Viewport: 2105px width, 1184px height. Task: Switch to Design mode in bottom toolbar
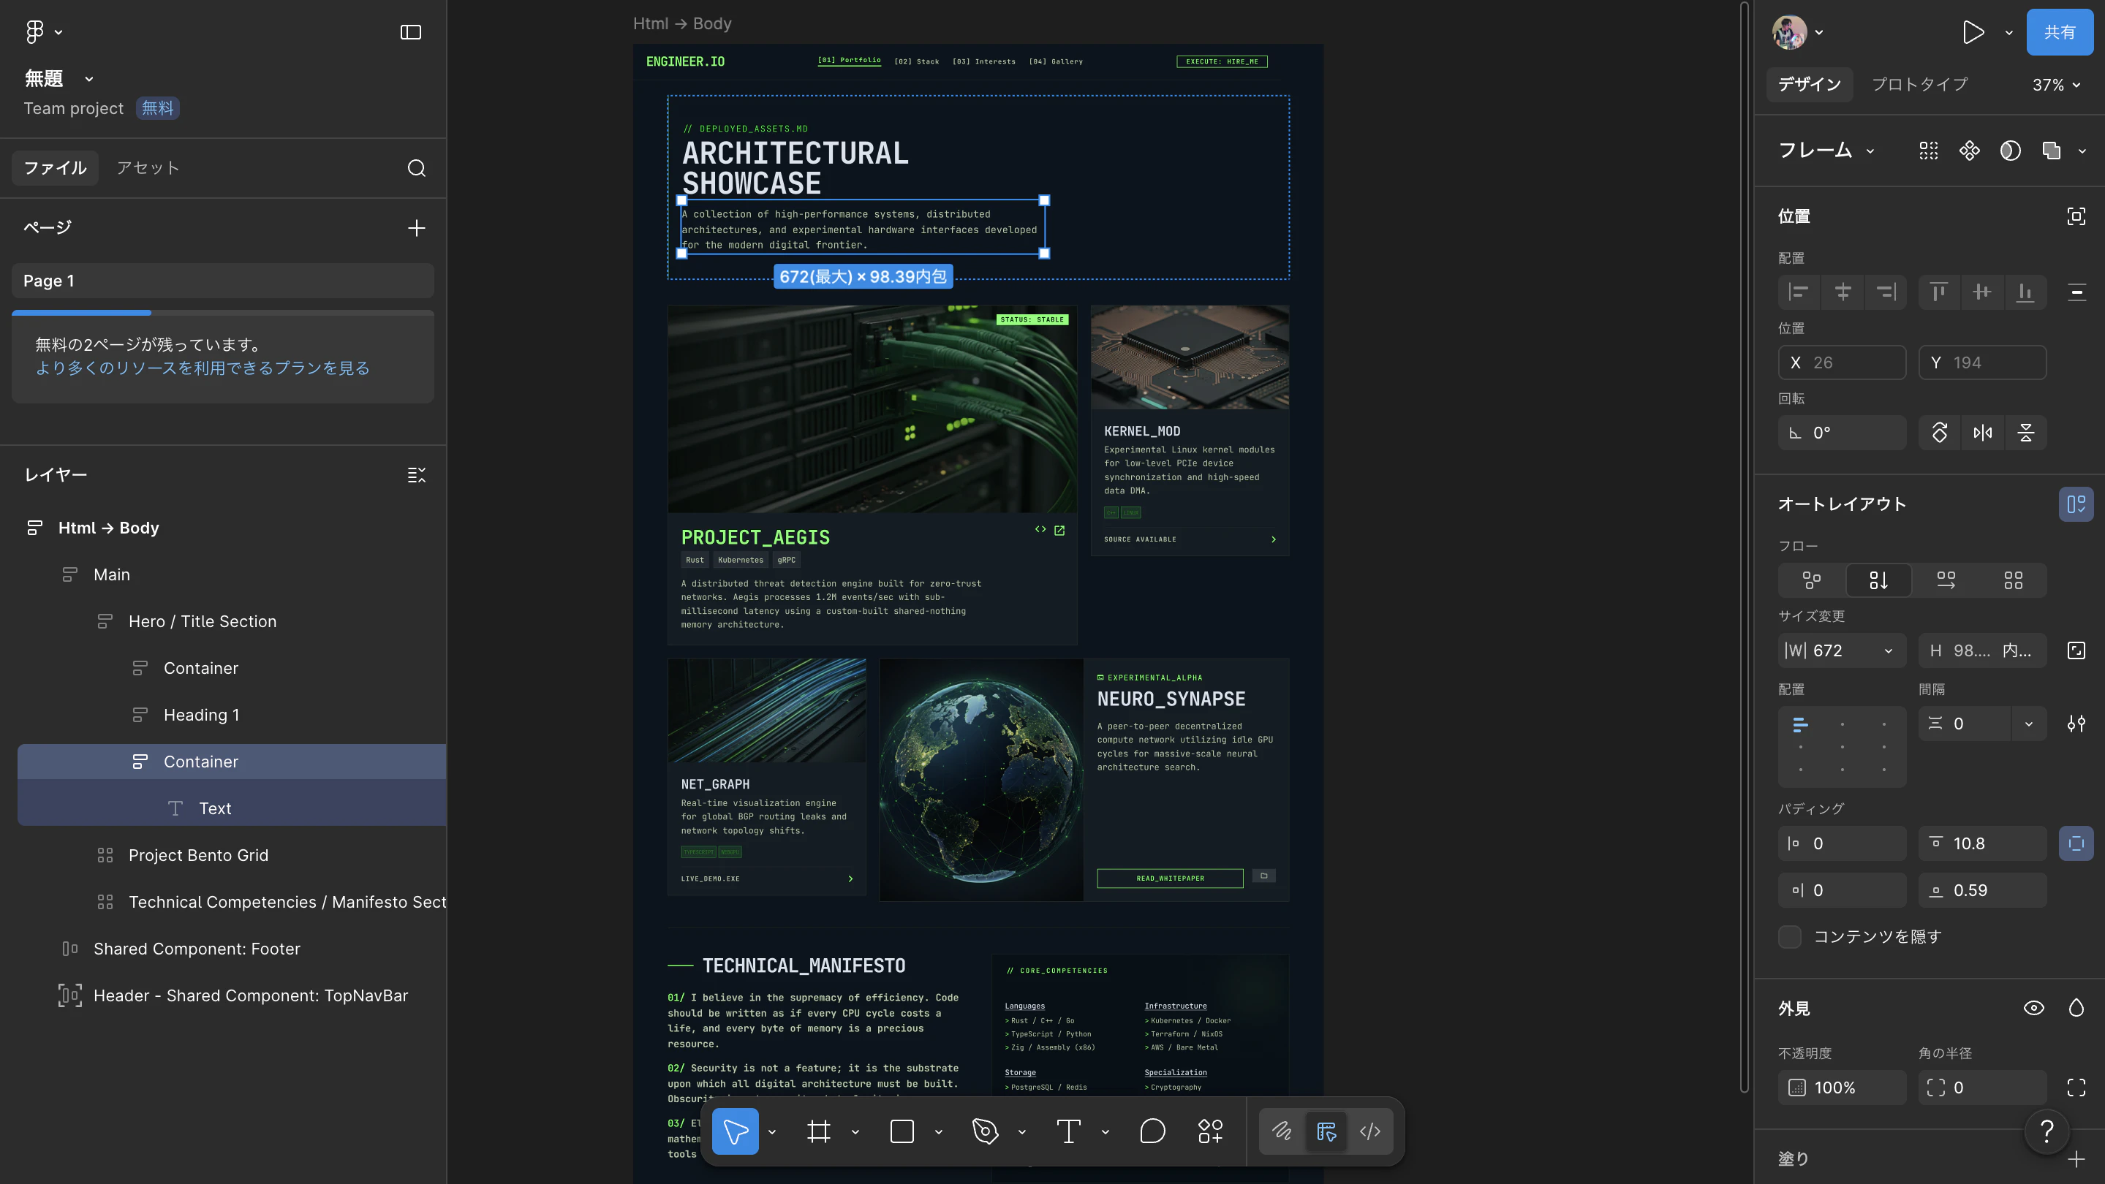pos(1326,1131)
